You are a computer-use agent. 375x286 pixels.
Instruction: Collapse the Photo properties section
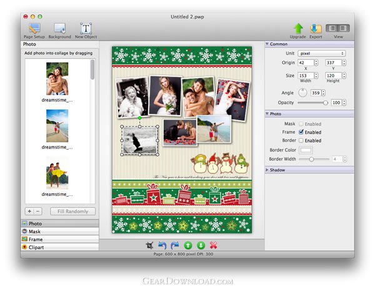[x=267, y=113]
